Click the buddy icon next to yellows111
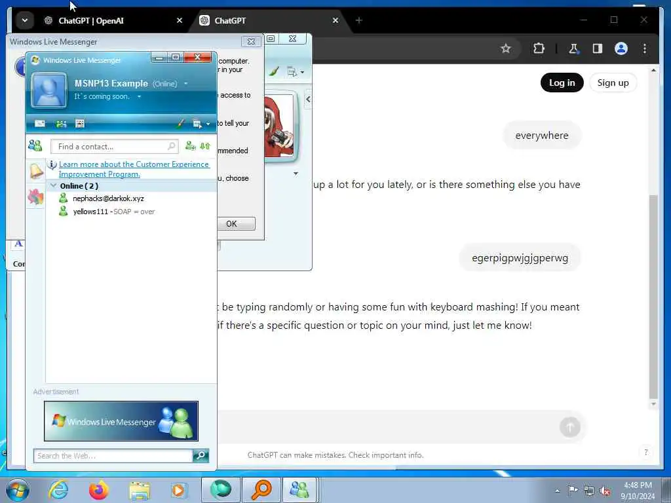671x503 pixels. (64, 212)
